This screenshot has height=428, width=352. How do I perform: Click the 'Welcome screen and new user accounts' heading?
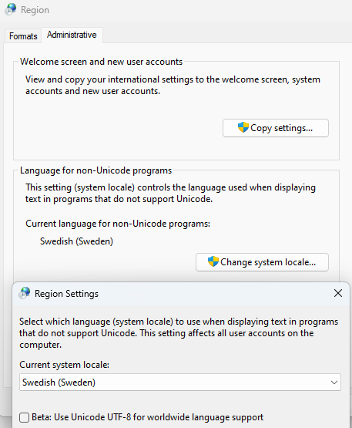pyautogui.click(x=101, y=62)
